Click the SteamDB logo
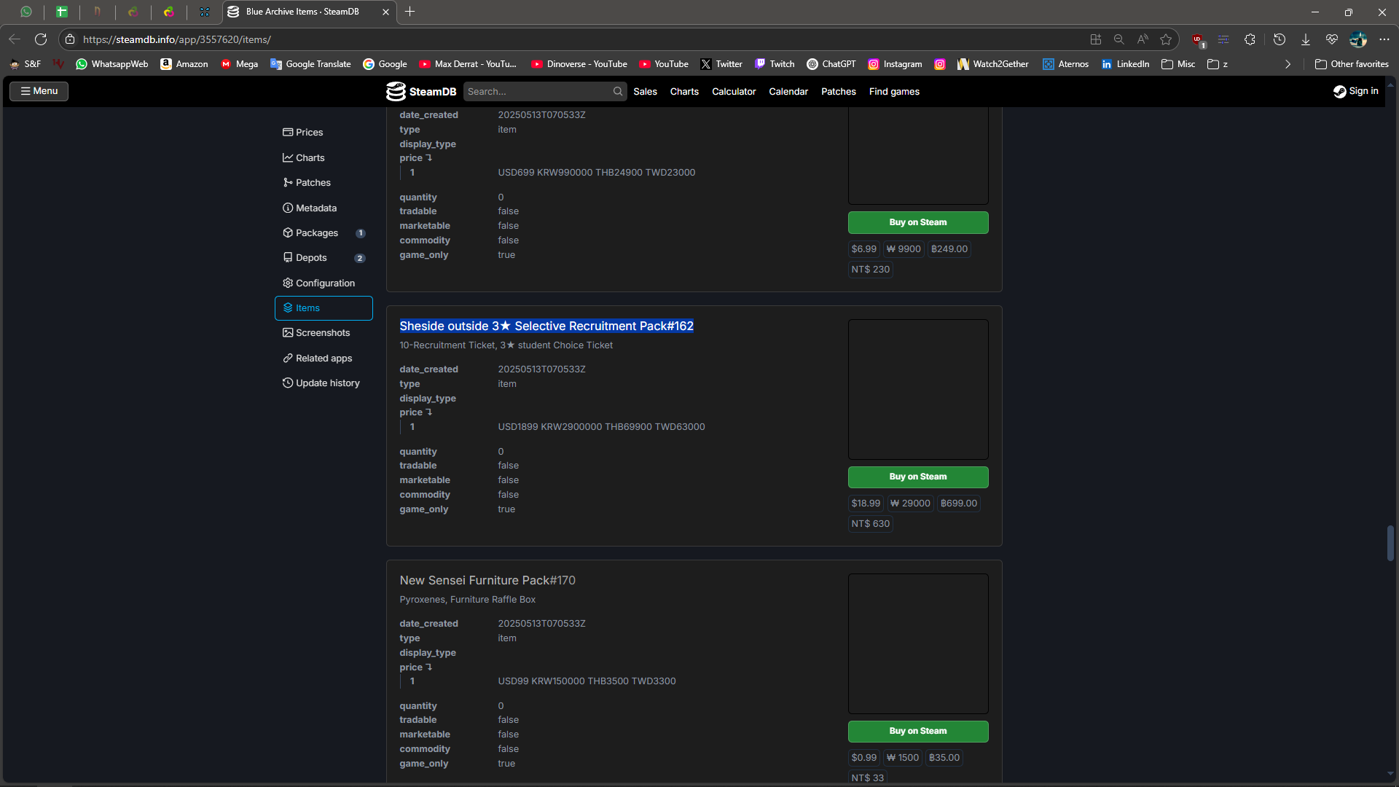This screenshot has width=1399, height=787. point(421,91)
